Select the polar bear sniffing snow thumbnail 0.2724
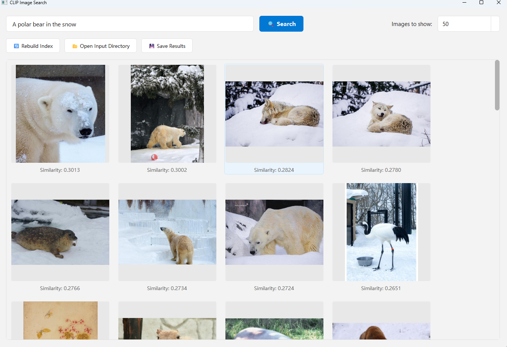 click(274, 232)
